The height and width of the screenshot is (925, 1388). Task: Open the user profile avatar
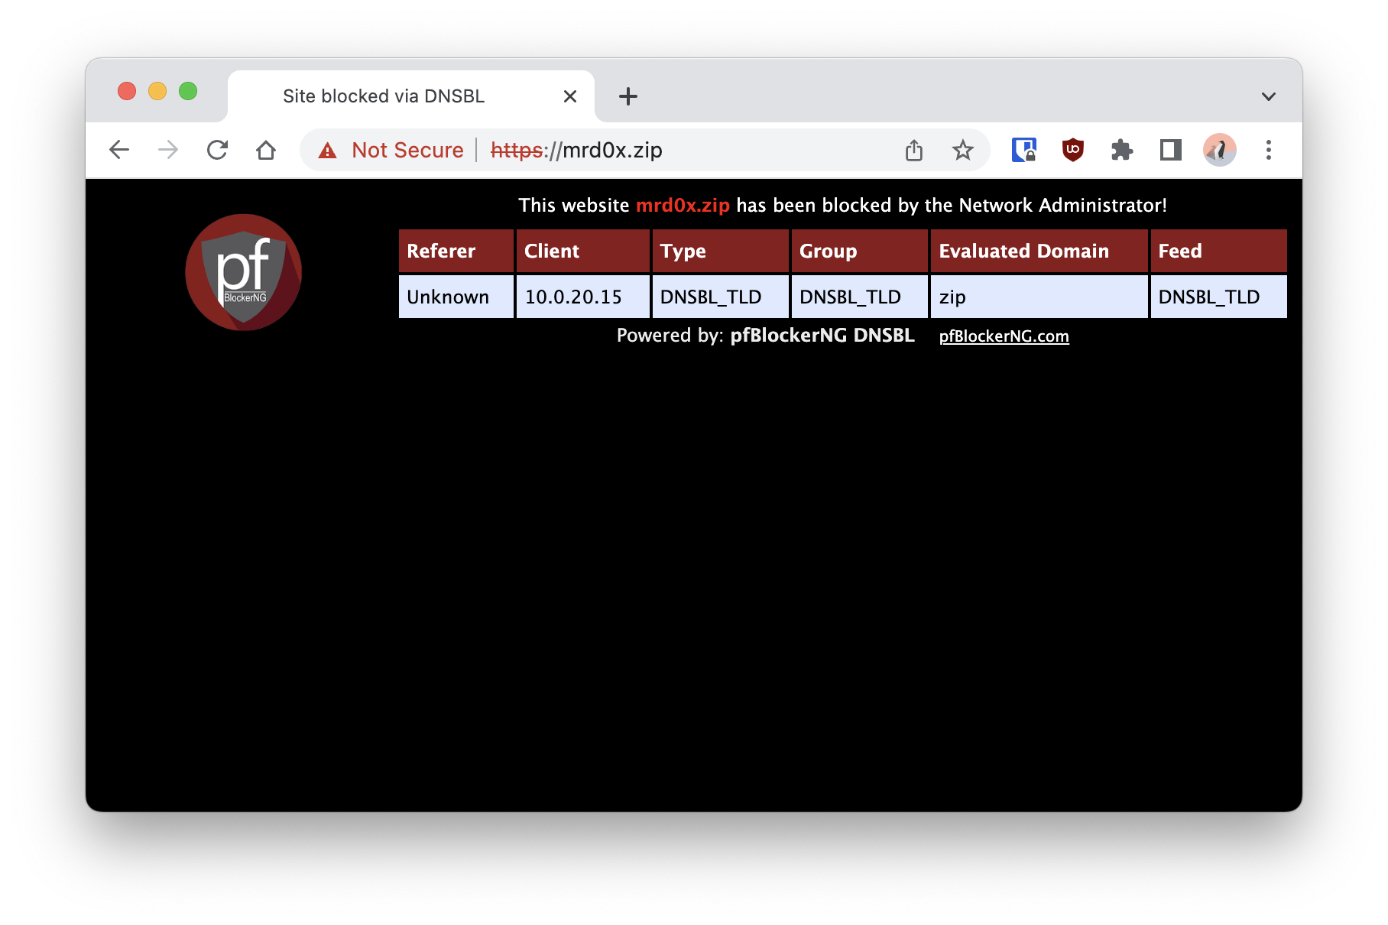pos(1220,150)
